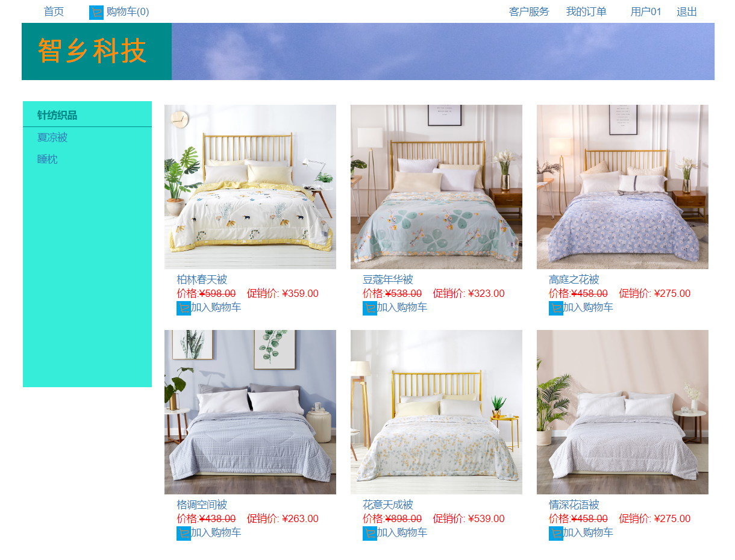Open the 情深花语被 product thumbnail
Screen dimensions: 735x560
pos(622,412)
